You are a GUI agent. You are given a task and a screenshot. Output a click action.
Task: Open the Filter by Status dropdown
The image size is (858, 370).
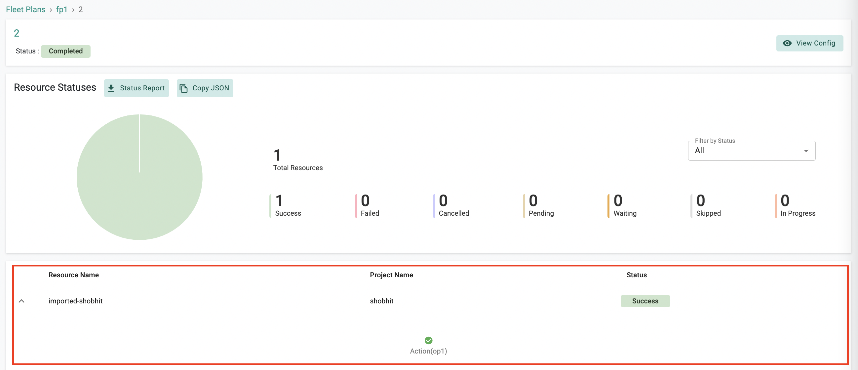[752, 151]
